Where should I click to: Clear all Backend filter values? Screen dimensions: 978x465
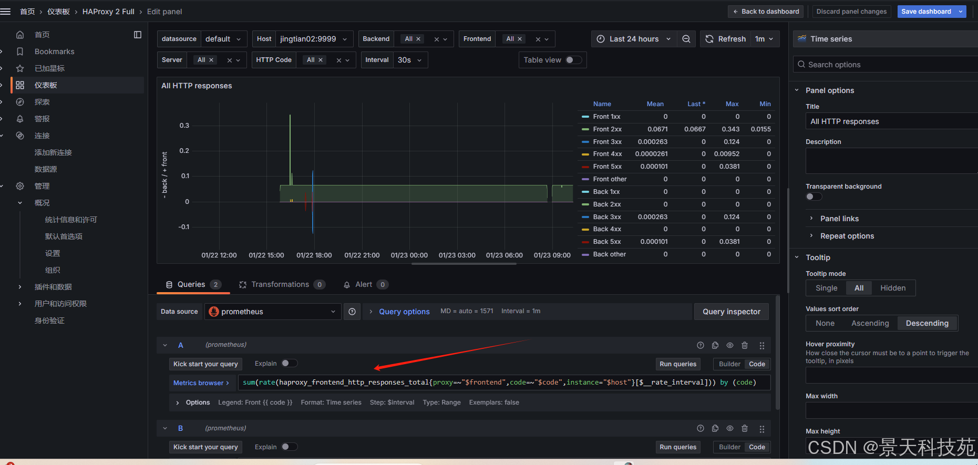point(436,39)
